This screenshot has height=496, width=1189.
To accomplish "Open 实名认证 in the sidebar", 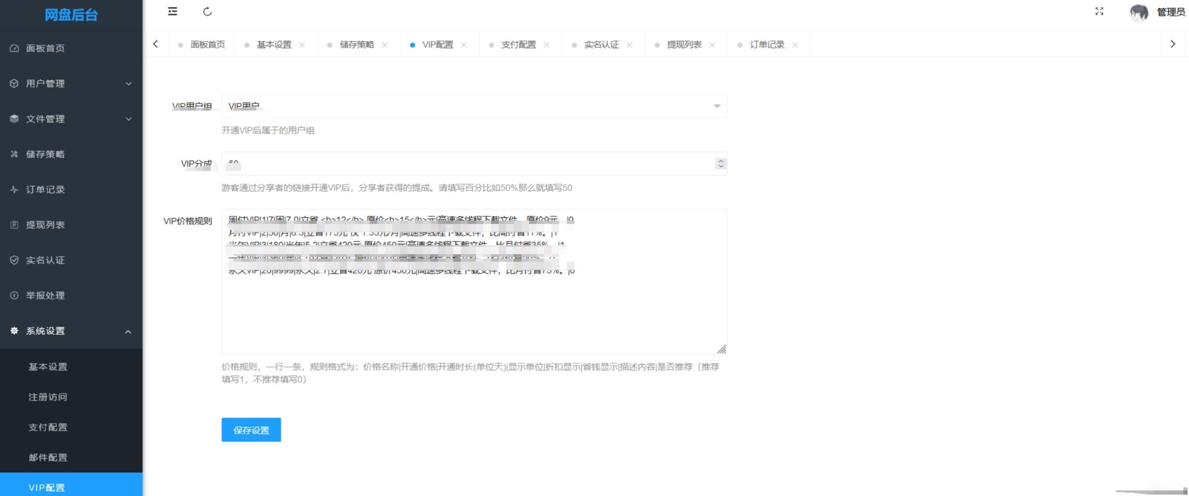I will (x=71, y=260).
